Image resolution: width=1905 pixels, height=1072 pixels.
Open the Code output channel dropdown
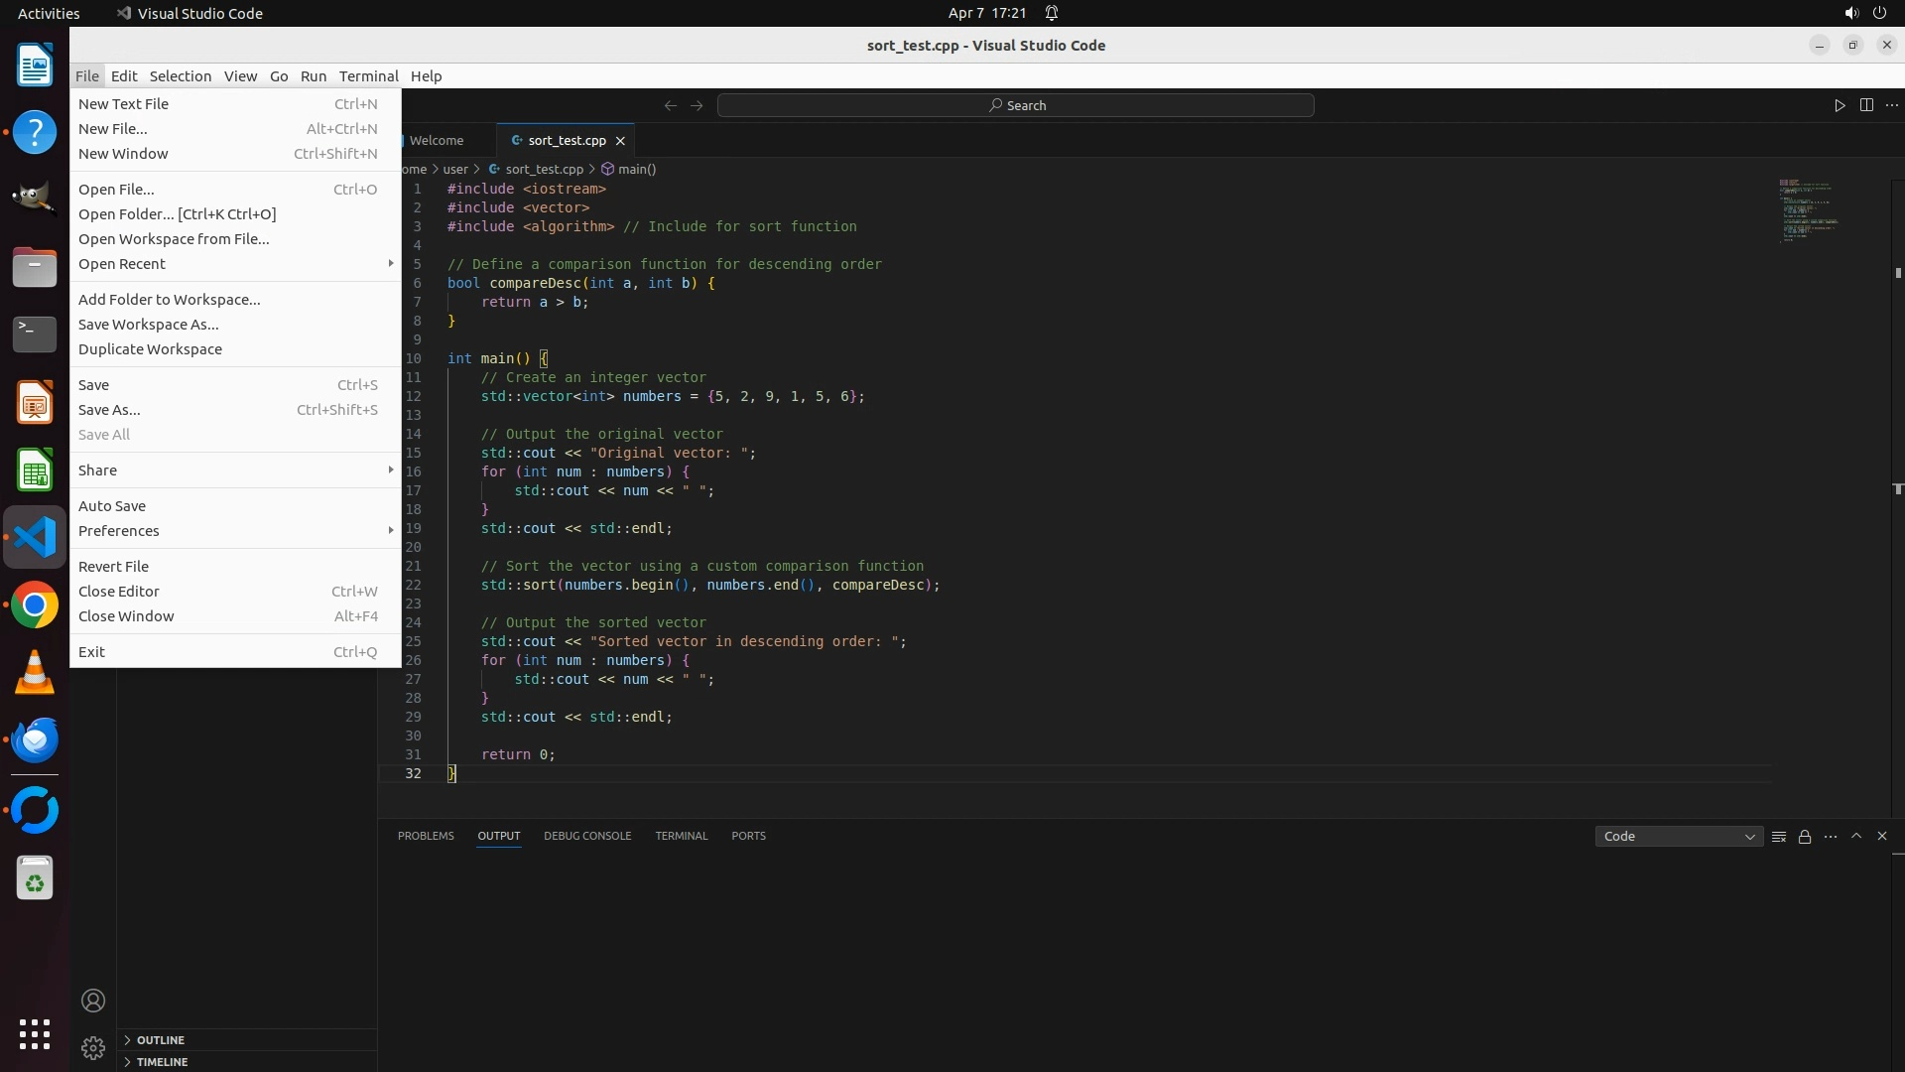click(x=1678, y=837)
